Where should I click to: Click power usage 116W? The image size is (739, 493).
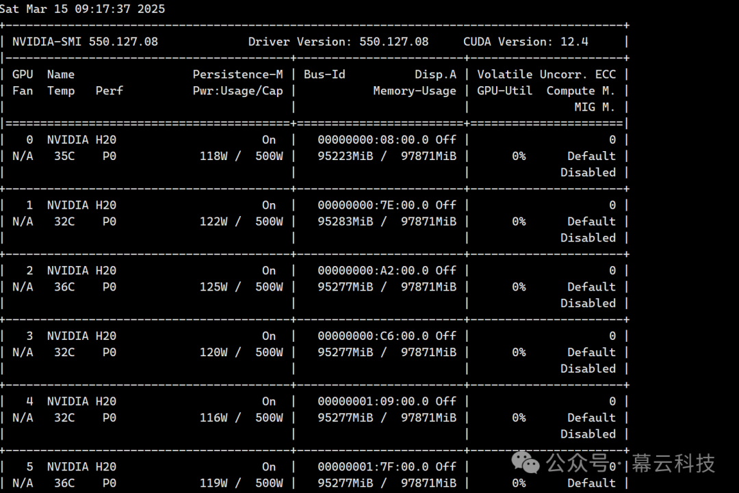tap(213, 418)
